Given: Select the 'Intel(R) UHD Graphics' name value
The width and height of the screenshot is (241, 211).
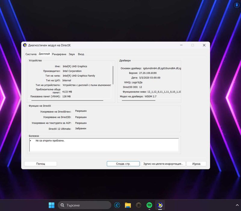Looking at the screenshot, I should 75,66.
